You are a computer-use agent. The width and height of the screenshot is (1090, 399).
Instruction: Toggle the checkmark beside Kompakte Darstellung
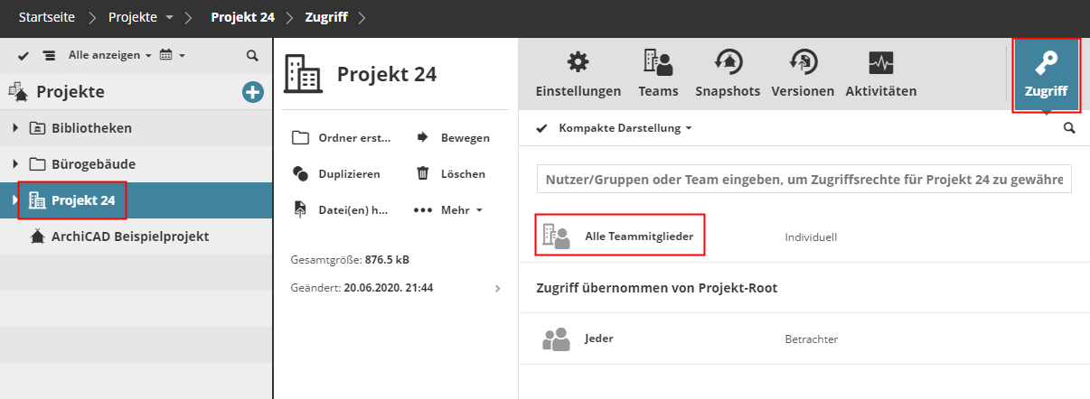click(x=542, y=128)
